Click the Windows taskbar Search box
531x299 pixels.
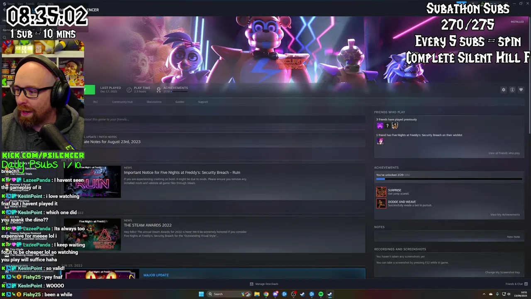pos(229,294)
